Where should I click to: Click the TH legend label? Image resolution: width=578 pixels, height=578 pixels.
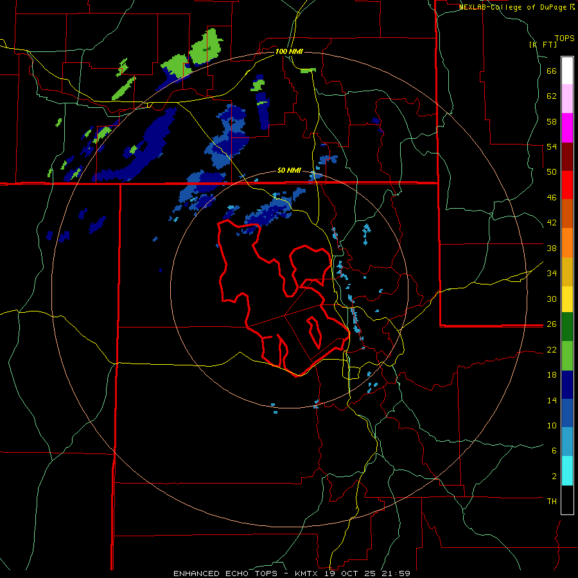[552, 502]
